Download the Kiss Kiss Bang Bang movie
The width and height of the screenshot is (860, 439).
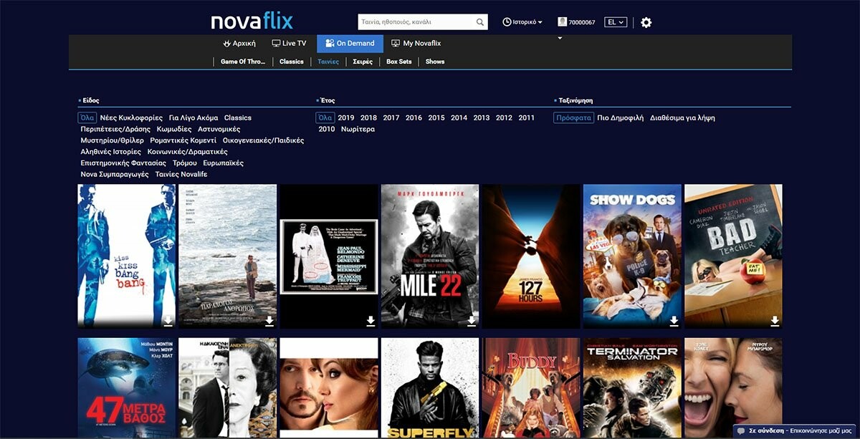pyautogui.click(x=168, y=321)
